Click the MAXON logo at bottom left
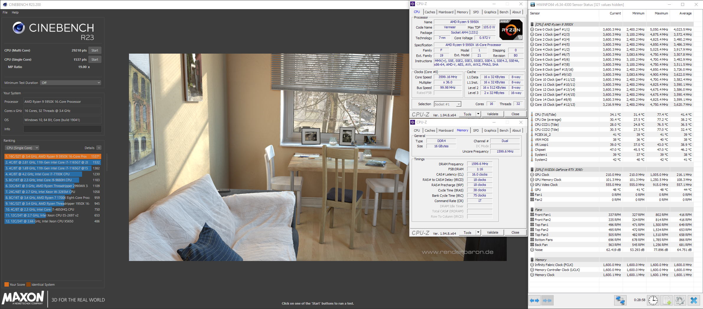703x309 pixels. click(x=23, y=298)
